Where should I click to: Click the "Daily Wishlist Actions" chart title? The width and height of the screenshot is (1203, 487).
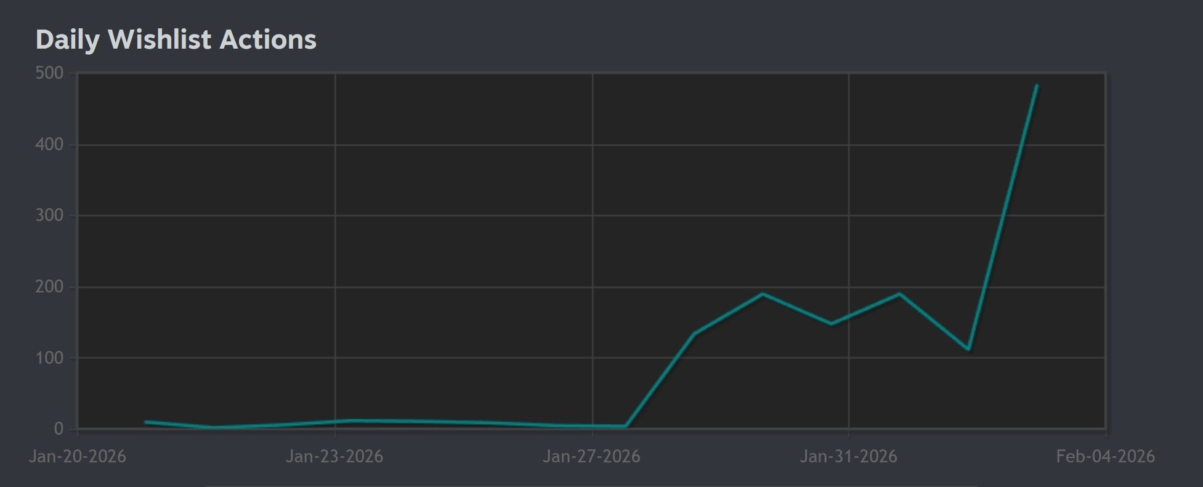click(x=176, y=39)
